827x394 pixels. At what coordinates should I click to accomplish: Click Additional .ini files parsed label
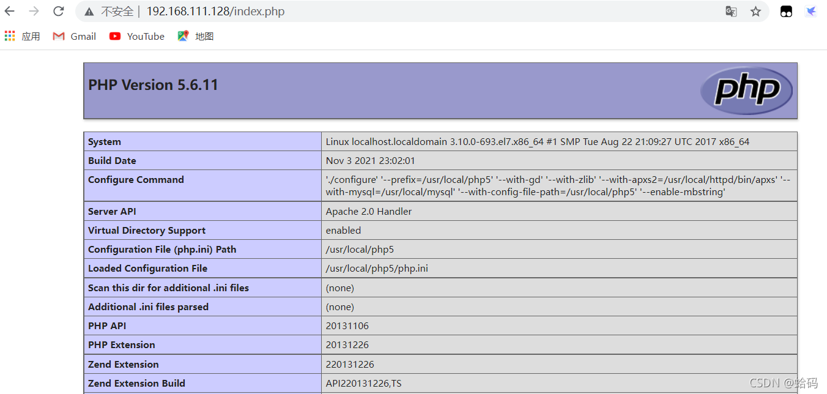click(x=148, y=307)
